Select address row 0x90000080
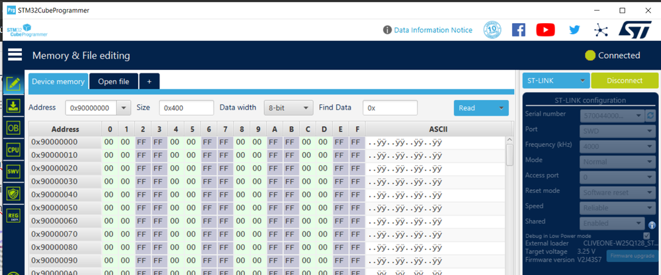The height and width of the screenshot is (275, 661). [65, 248]
